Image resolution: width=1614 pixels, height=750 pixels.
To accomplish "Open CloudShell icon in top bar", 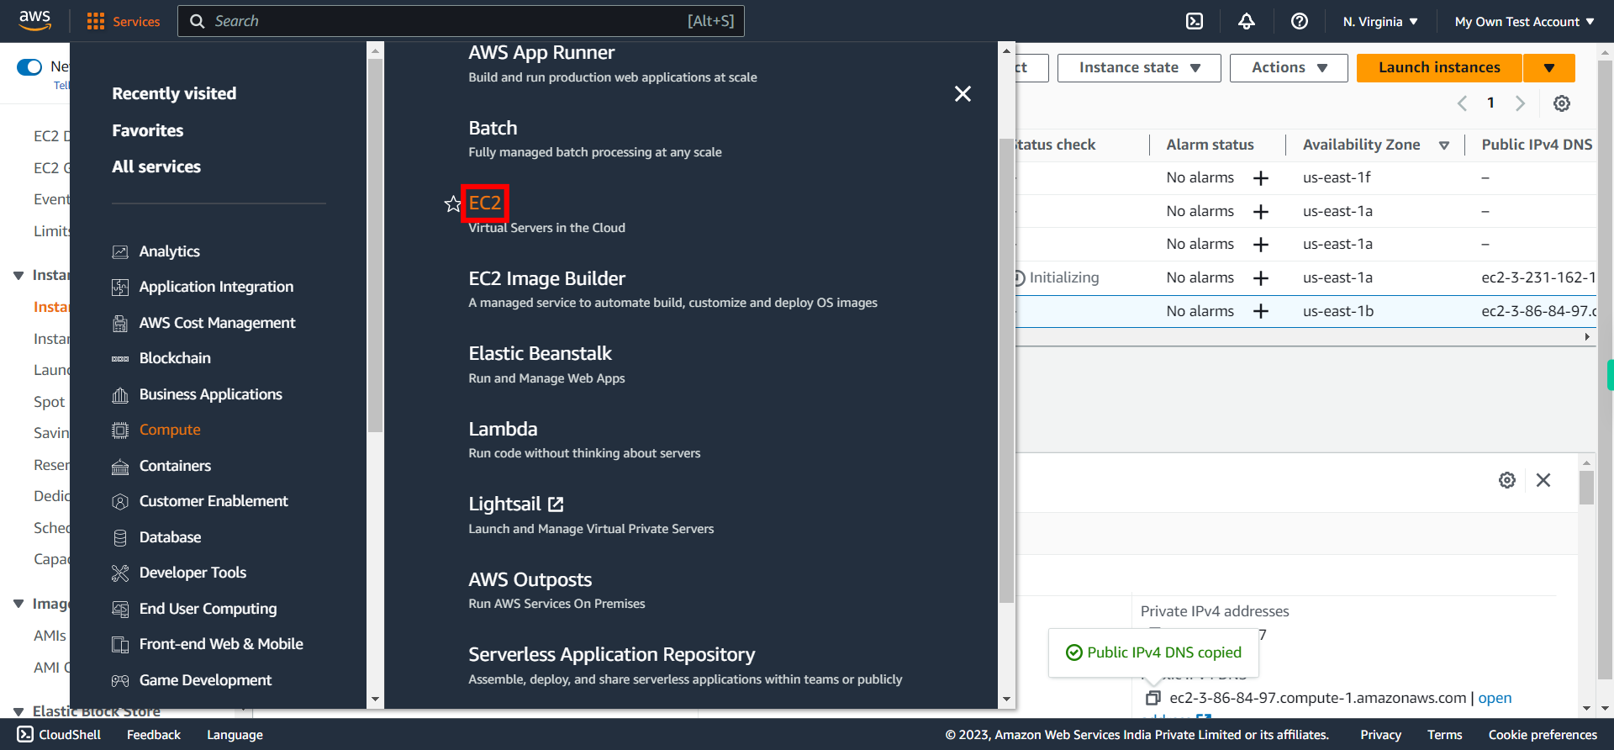I will point(1195,21).
